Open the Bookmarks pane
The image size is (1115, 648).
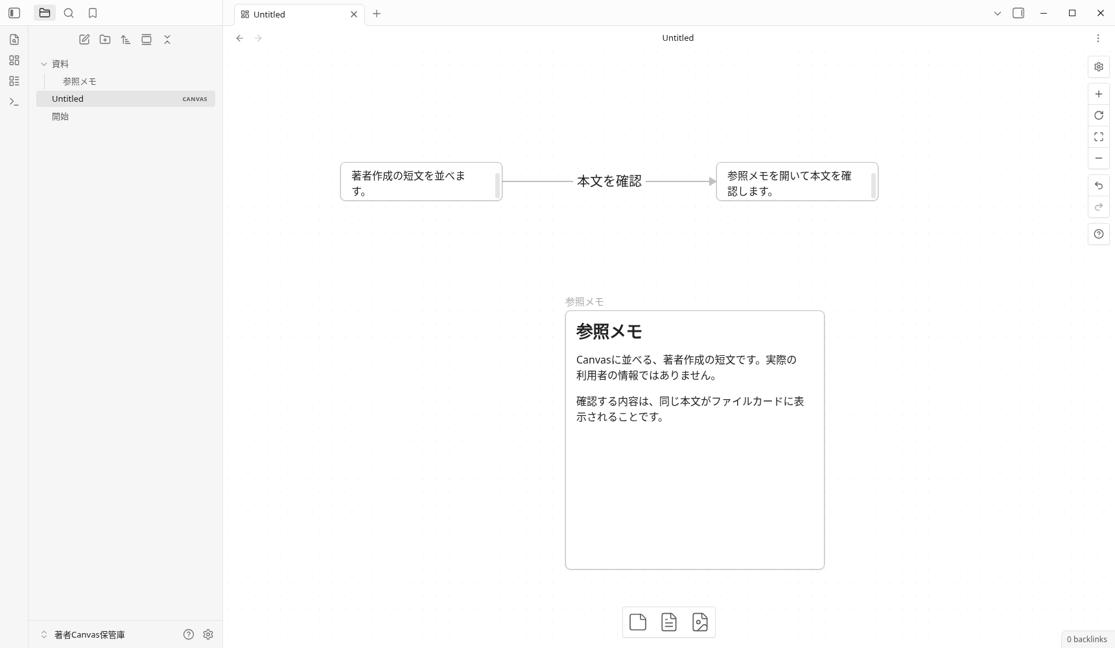click(93, 13)
